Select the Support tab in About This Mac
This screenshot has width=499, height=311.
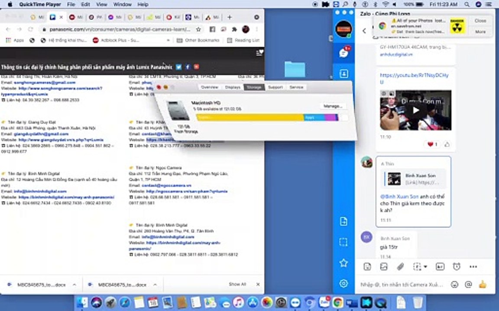[x=275, y=87]
